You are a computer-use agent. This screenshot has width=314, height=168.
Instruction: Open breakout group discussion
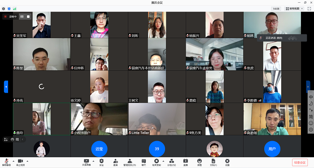tap(172, 162)
